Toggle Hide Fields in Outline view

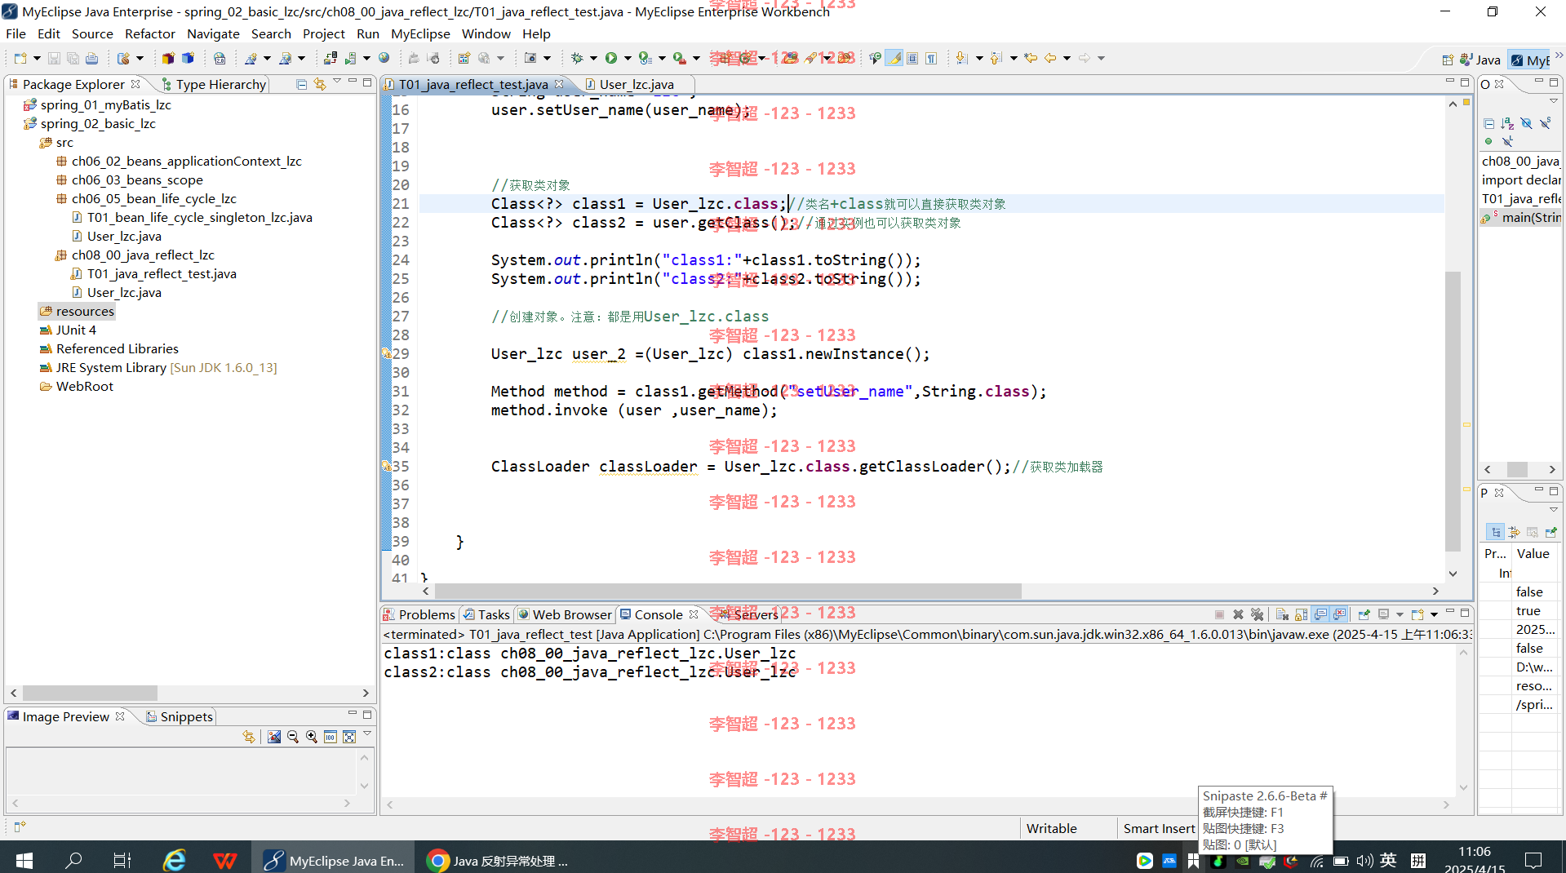coord(1526,123)
